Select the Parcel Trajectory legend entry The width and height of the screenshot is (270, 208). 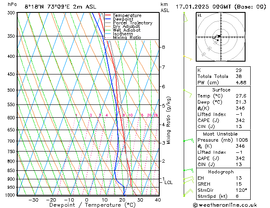point(129,23)
